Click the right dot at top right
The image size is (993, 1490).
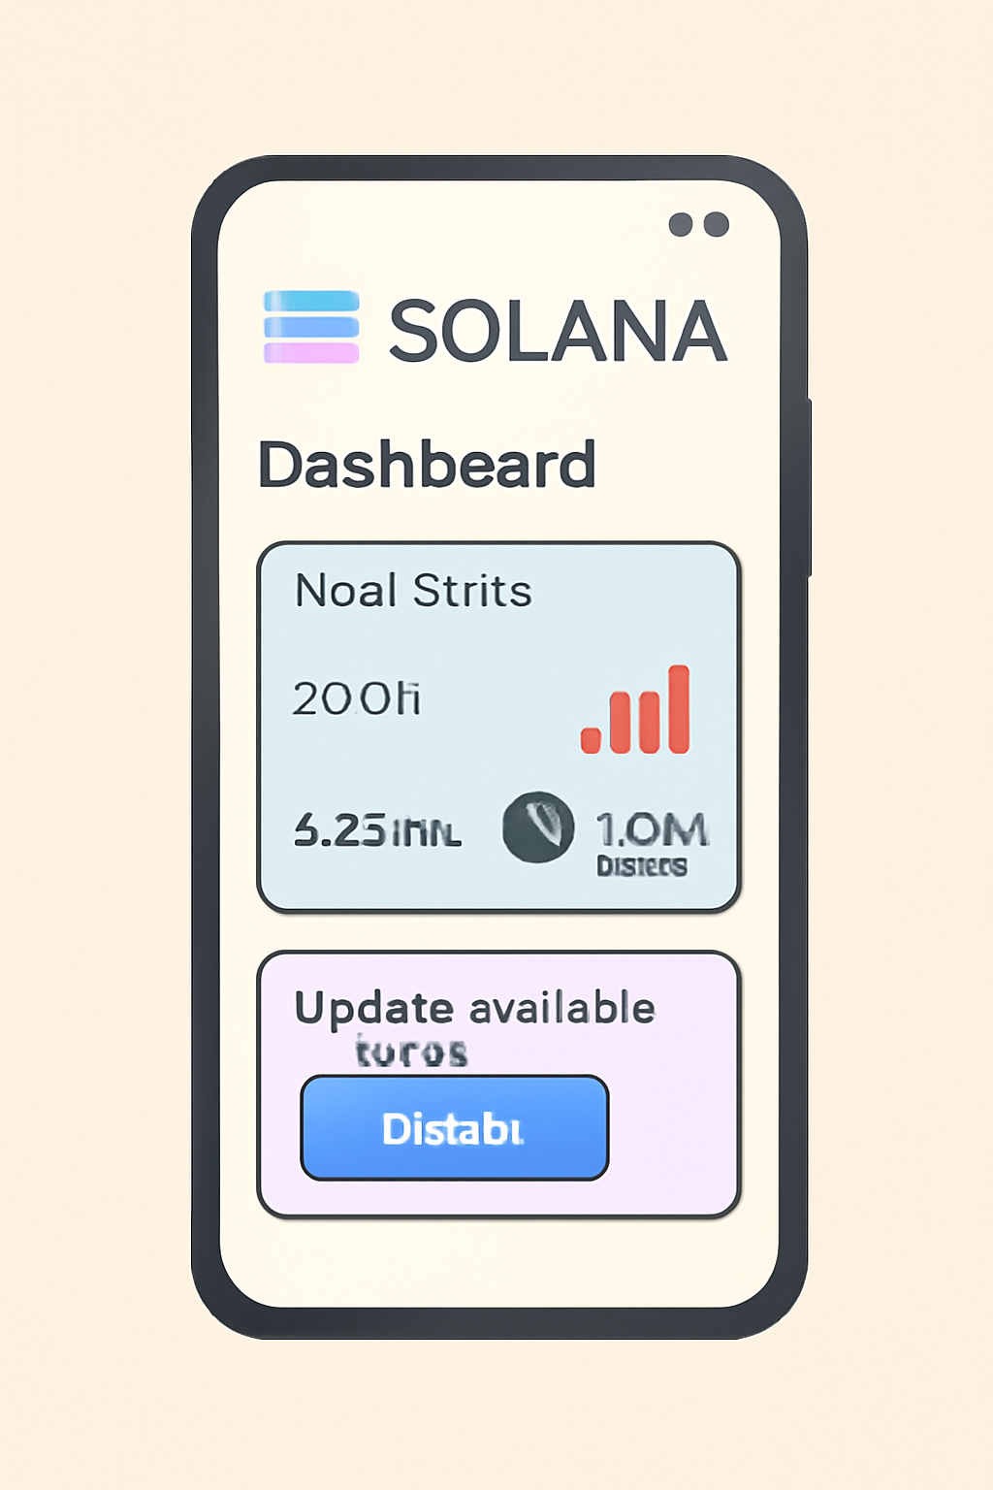pyautogui.click(x=717, y=224)
